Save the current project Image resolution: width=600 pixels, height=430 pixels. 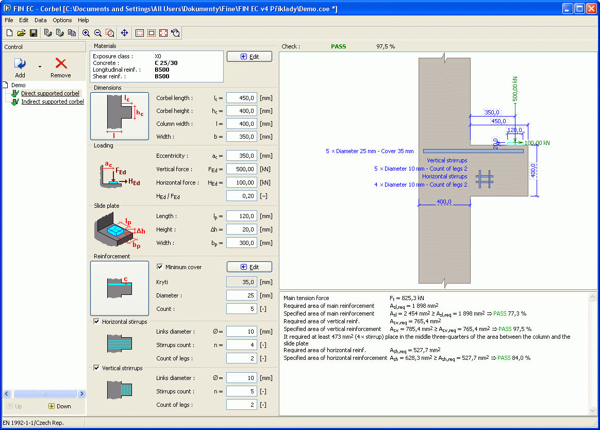tap(33, 32)
